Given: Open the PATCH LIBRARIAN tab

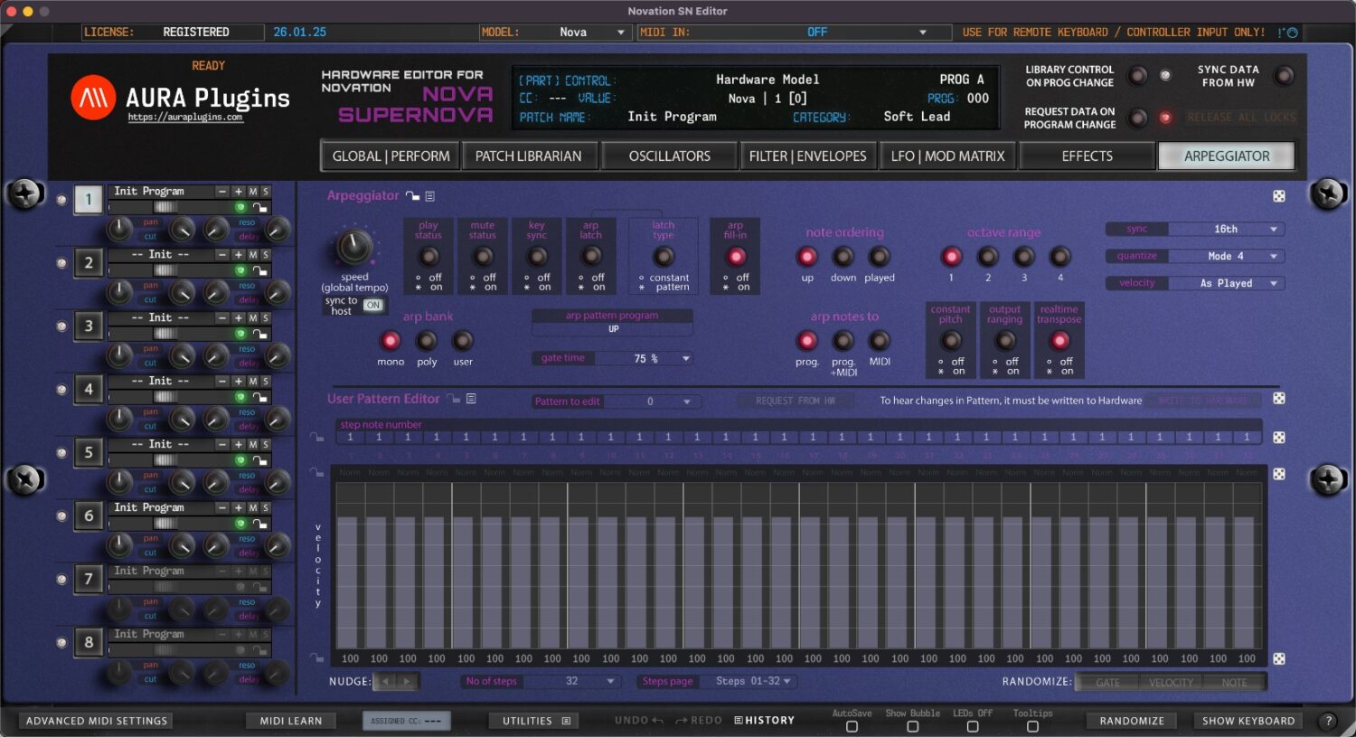Looking at the screenshot, I should 530,156.
